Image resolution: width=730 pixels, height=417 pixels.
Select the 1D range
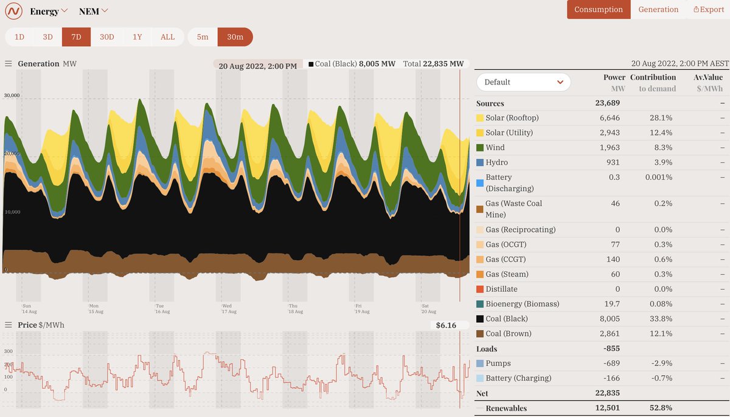[19, 37]
